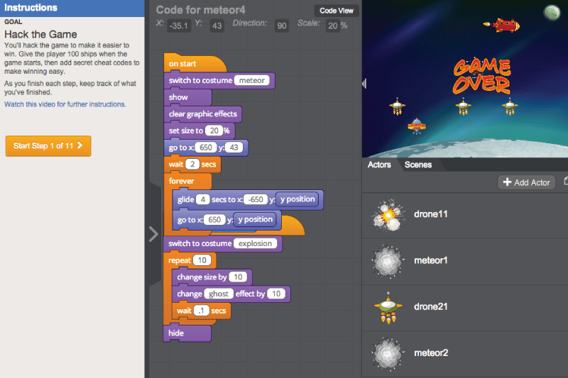Viewport: 568px width, 378px height.
Task: Click y position reporter in inner go to block
Action: point(255,220)
